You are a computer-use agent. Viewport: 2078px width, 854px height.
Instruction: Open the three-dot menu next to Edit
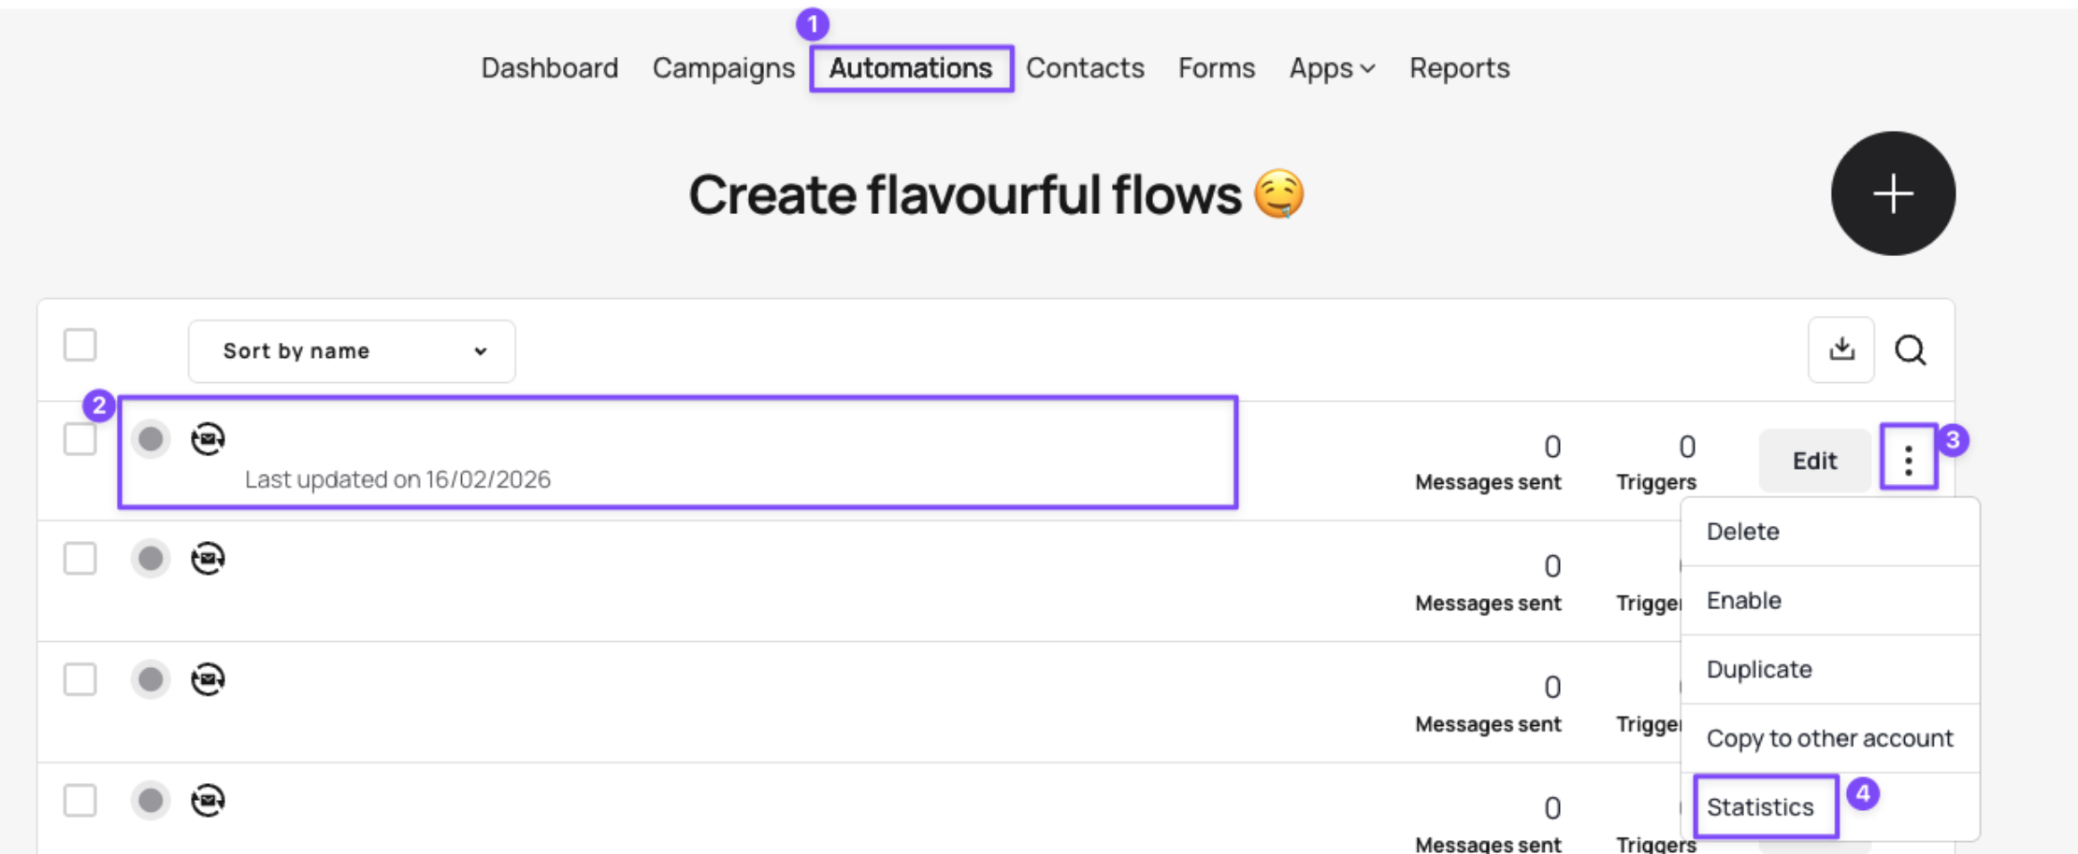1909,460
